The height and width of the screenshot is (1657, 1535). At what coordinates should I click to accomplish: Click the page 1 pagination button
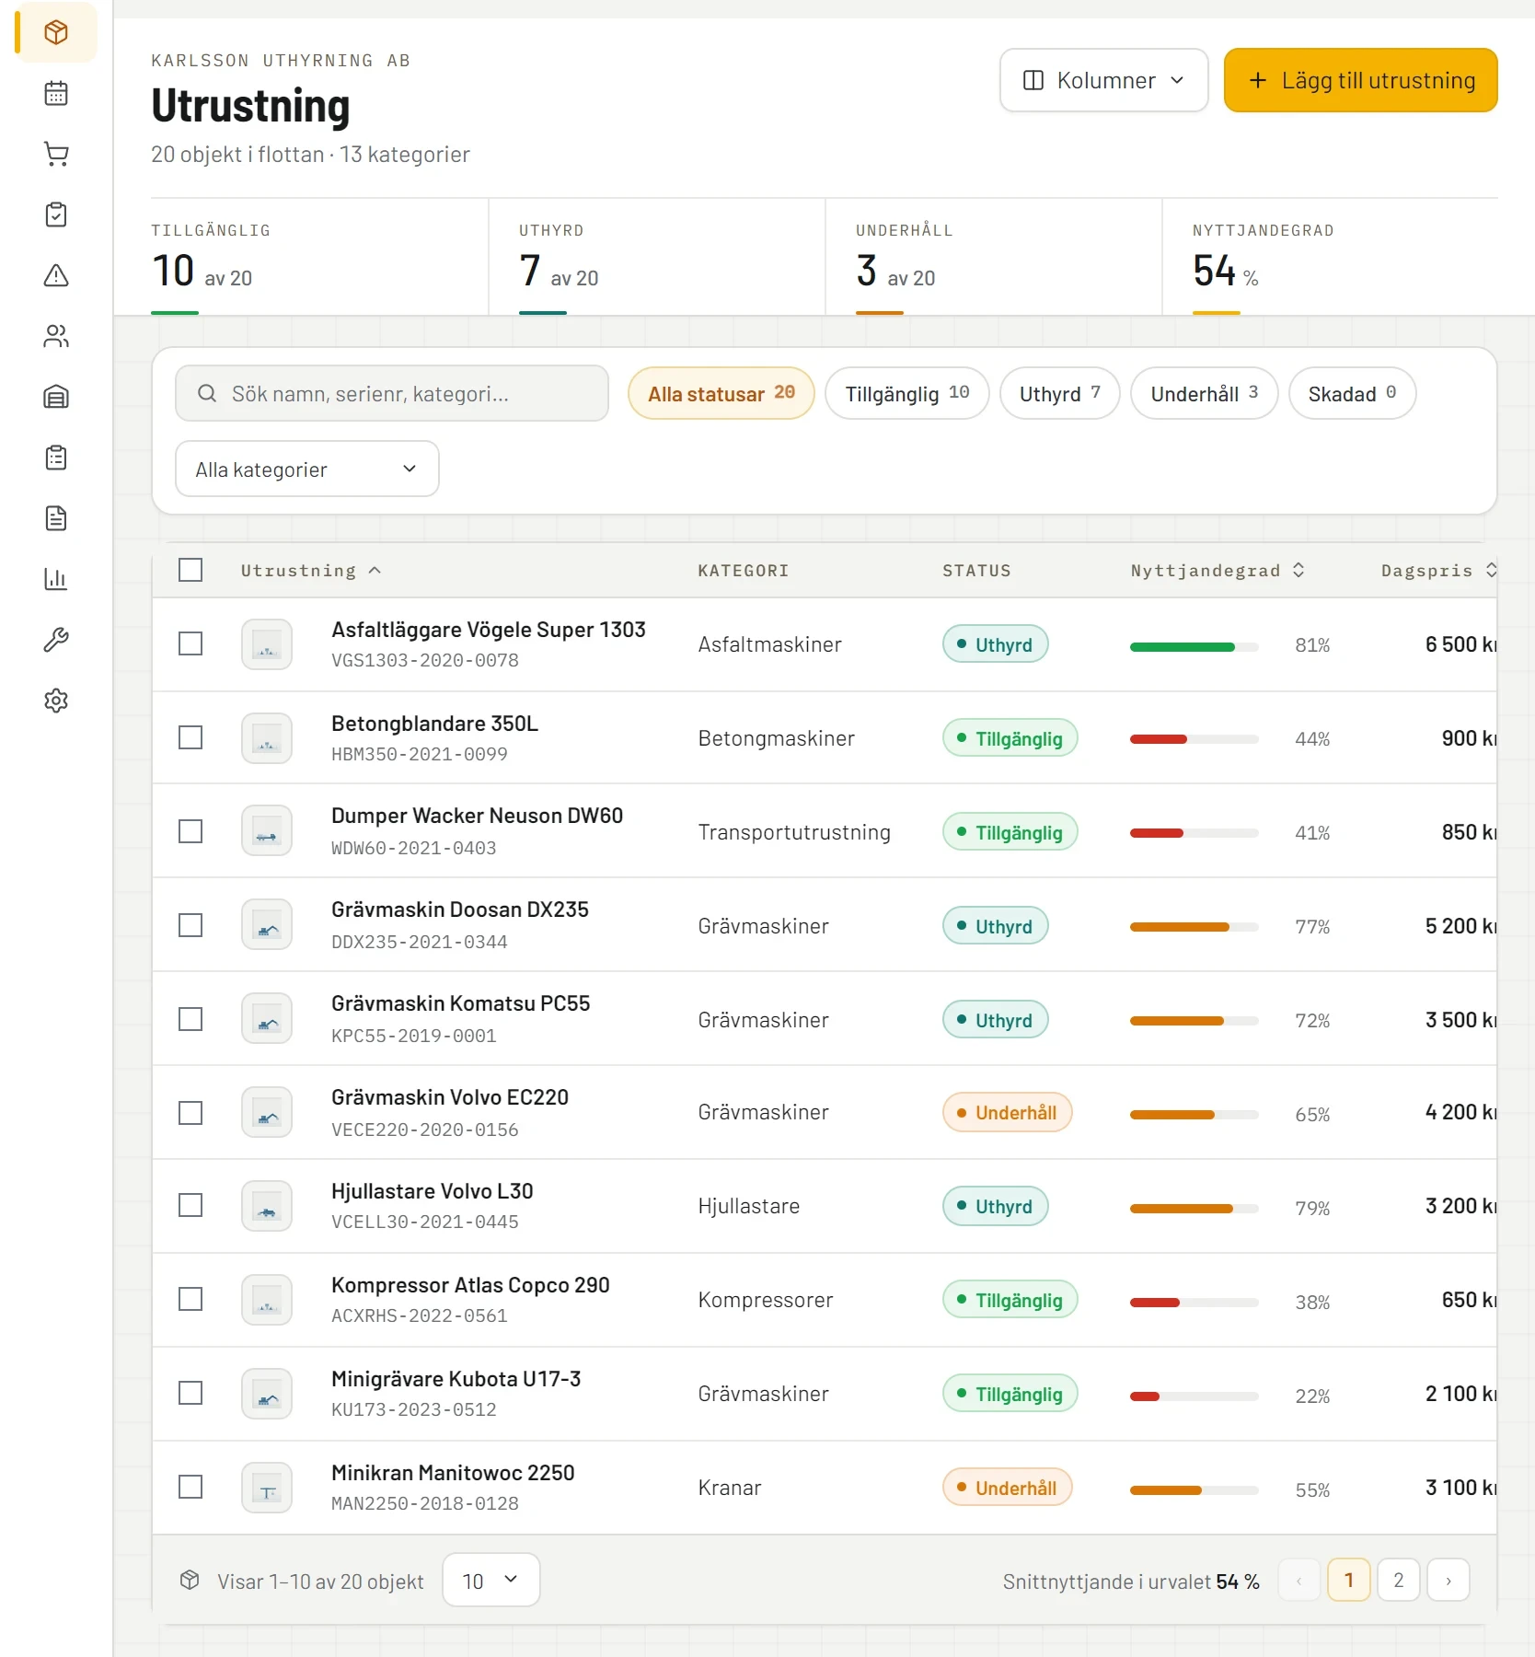(x=1349, y=1582)
